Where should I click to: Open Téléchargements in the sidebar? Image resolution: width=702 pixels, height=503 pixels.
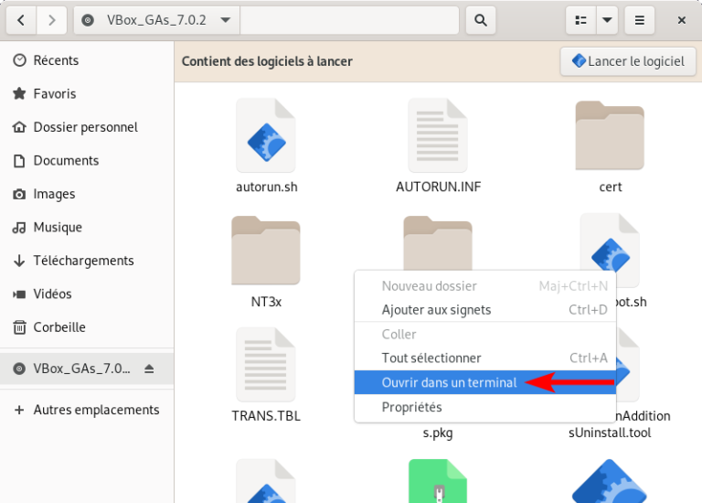[x=87, y=261]
